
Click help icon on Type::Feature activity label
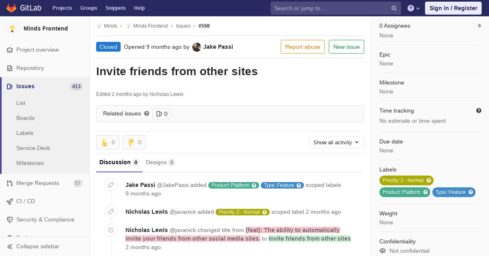click(299, 185)
